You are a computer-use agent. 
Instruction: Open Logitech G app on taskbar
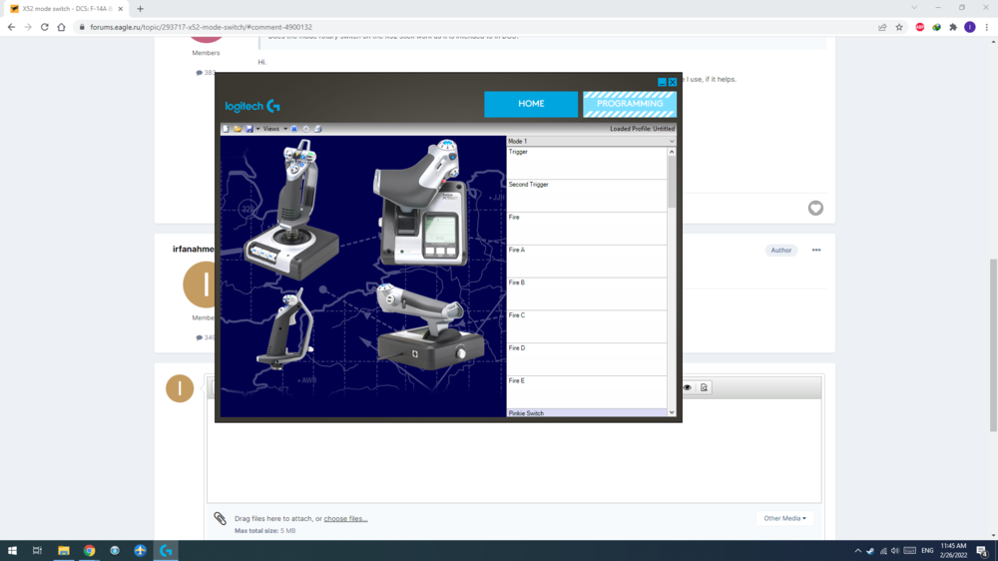(x=166, y=551)
